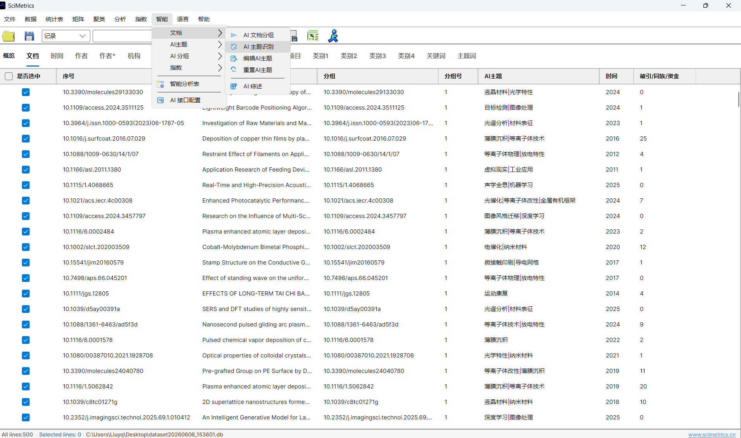Viewport: 741px width, 438px height.
Task: Open the 记录 dropdown
Action: (66, 36)
